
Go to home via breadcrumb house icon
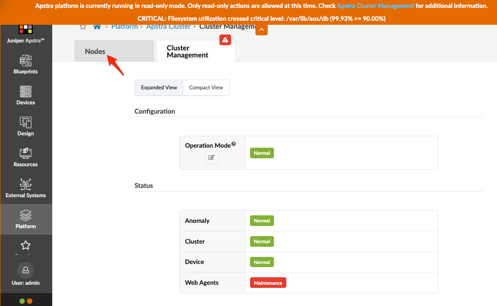(97, 27)
